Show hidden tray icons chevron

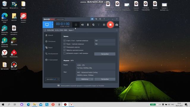point(160,104)
